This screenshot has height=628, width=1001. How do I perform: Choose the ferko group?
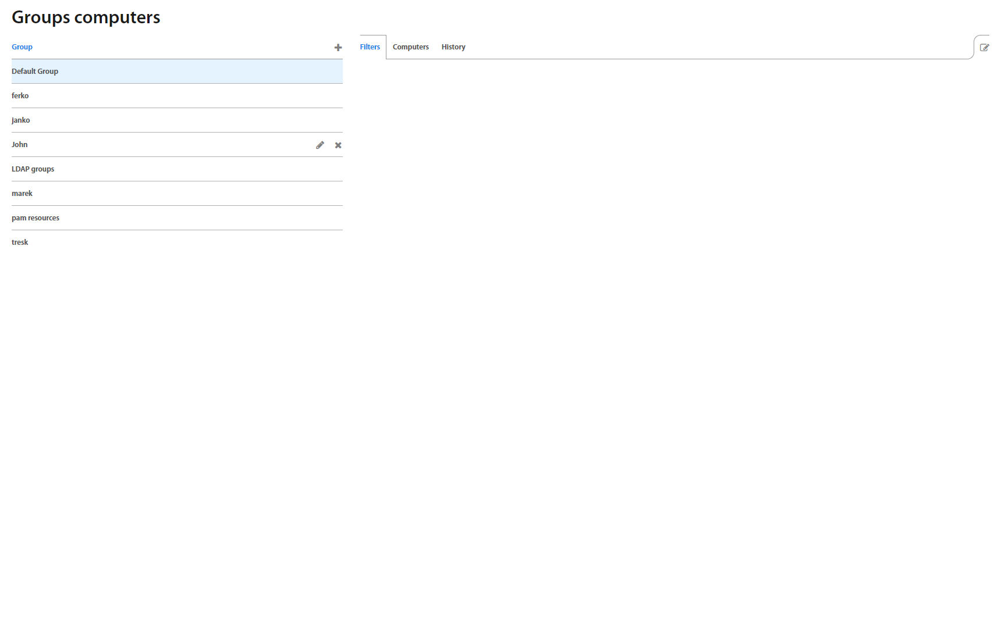pos(20,96)
